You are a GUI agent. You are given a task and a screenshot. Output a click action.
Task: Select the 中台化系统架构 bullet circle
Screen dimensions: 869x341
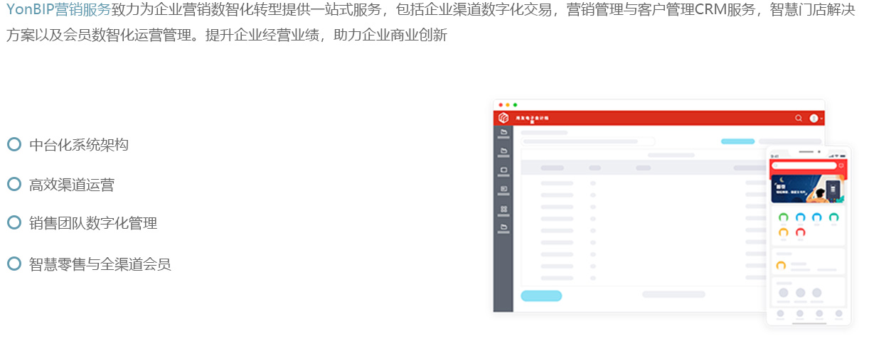14,144
